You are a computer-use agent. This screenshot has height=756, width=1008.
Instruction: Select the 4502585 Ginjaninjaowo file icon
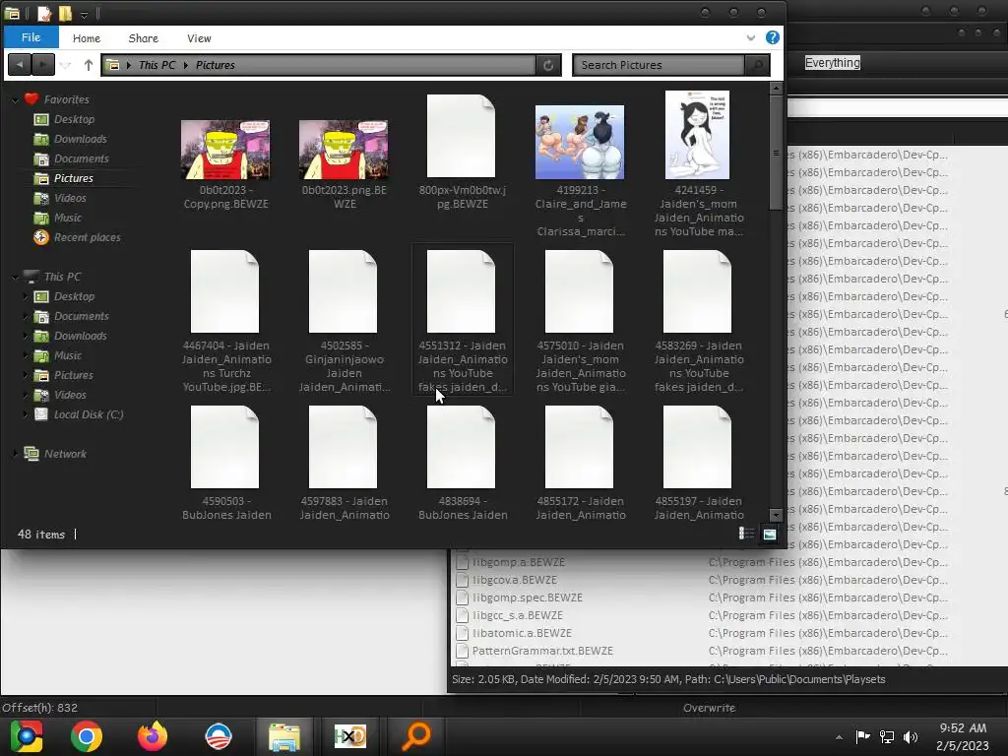pyautogui.click(x=344, y=291)
